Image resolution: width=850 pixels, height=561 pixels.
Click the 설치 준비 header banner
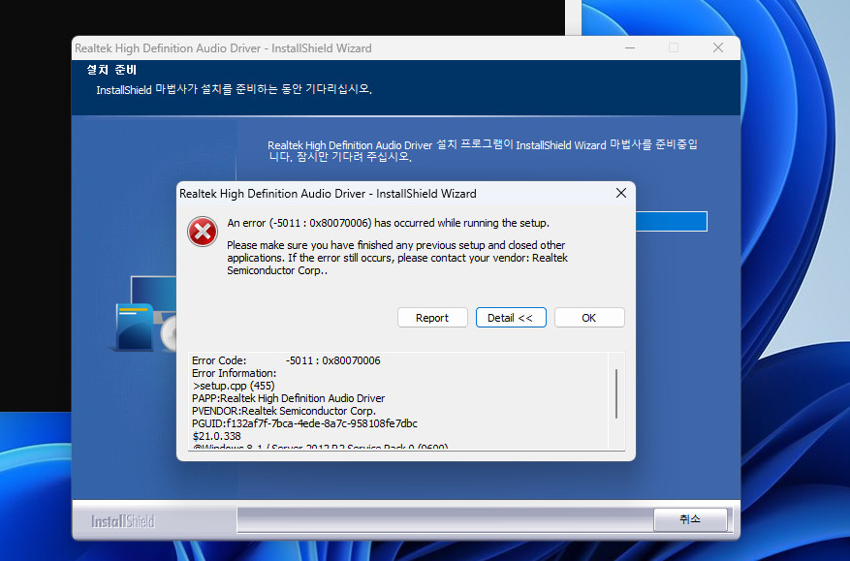107,69
